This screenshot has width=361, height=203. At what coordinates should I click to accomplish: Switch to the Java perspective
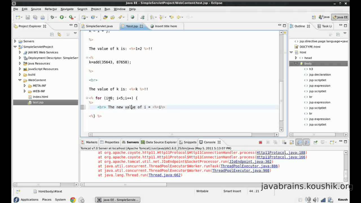[x=324, y=17]
